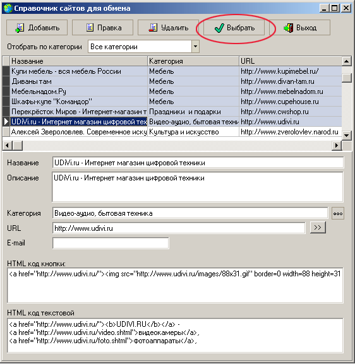Minimize the Справочник сайтов window
355x364 pixels.
[324, 8]
